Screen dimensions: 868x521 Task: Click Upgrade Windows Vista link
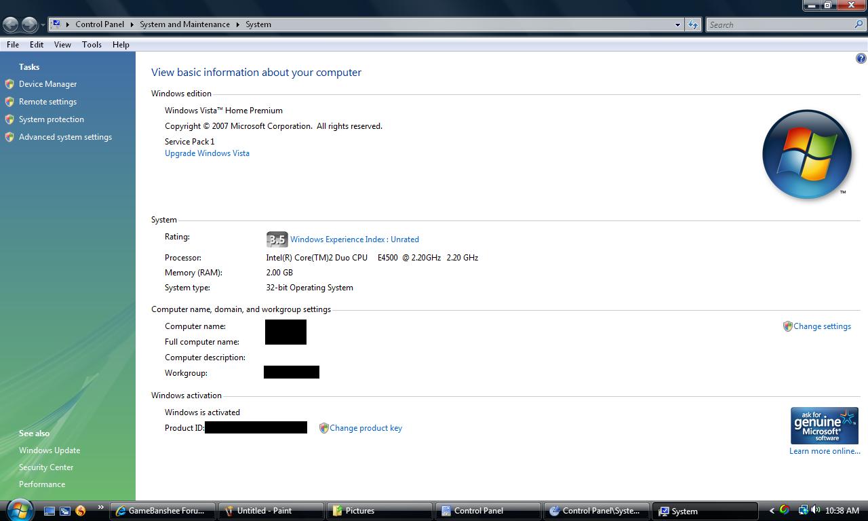point(207,153)
